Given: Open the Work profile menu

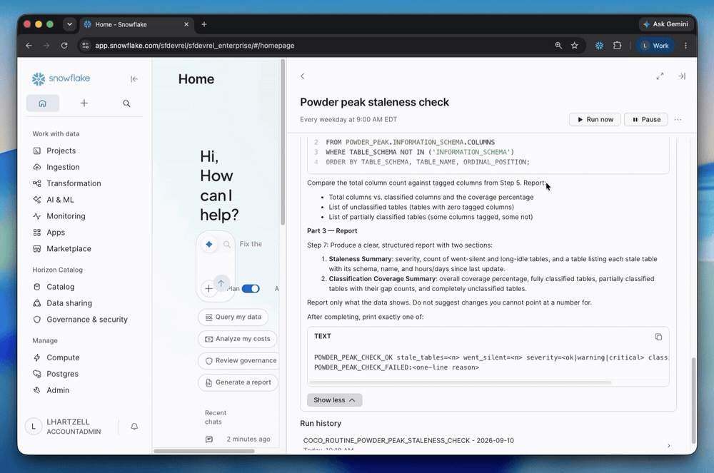Looking at the screenshot, I should 655,46.
